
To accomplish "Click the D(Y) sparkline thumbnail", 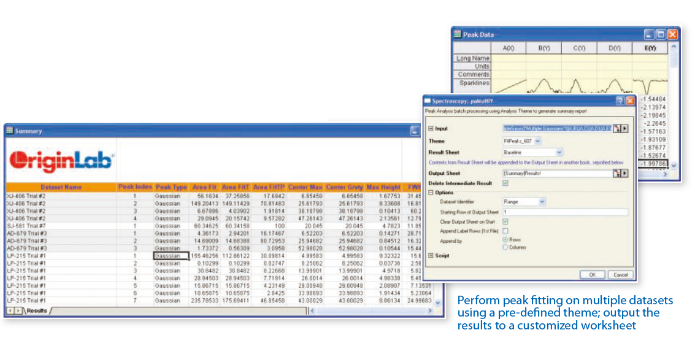I will click(614, 86).
